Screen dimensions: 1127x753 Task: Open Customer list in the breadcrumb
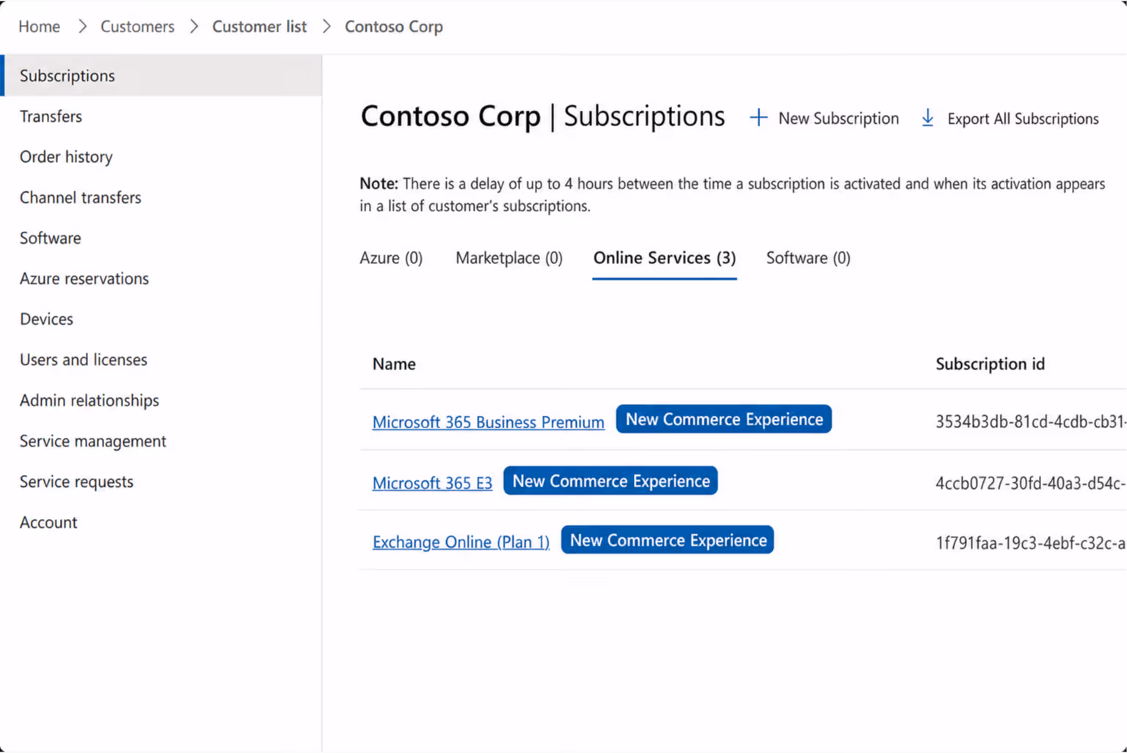260,26
